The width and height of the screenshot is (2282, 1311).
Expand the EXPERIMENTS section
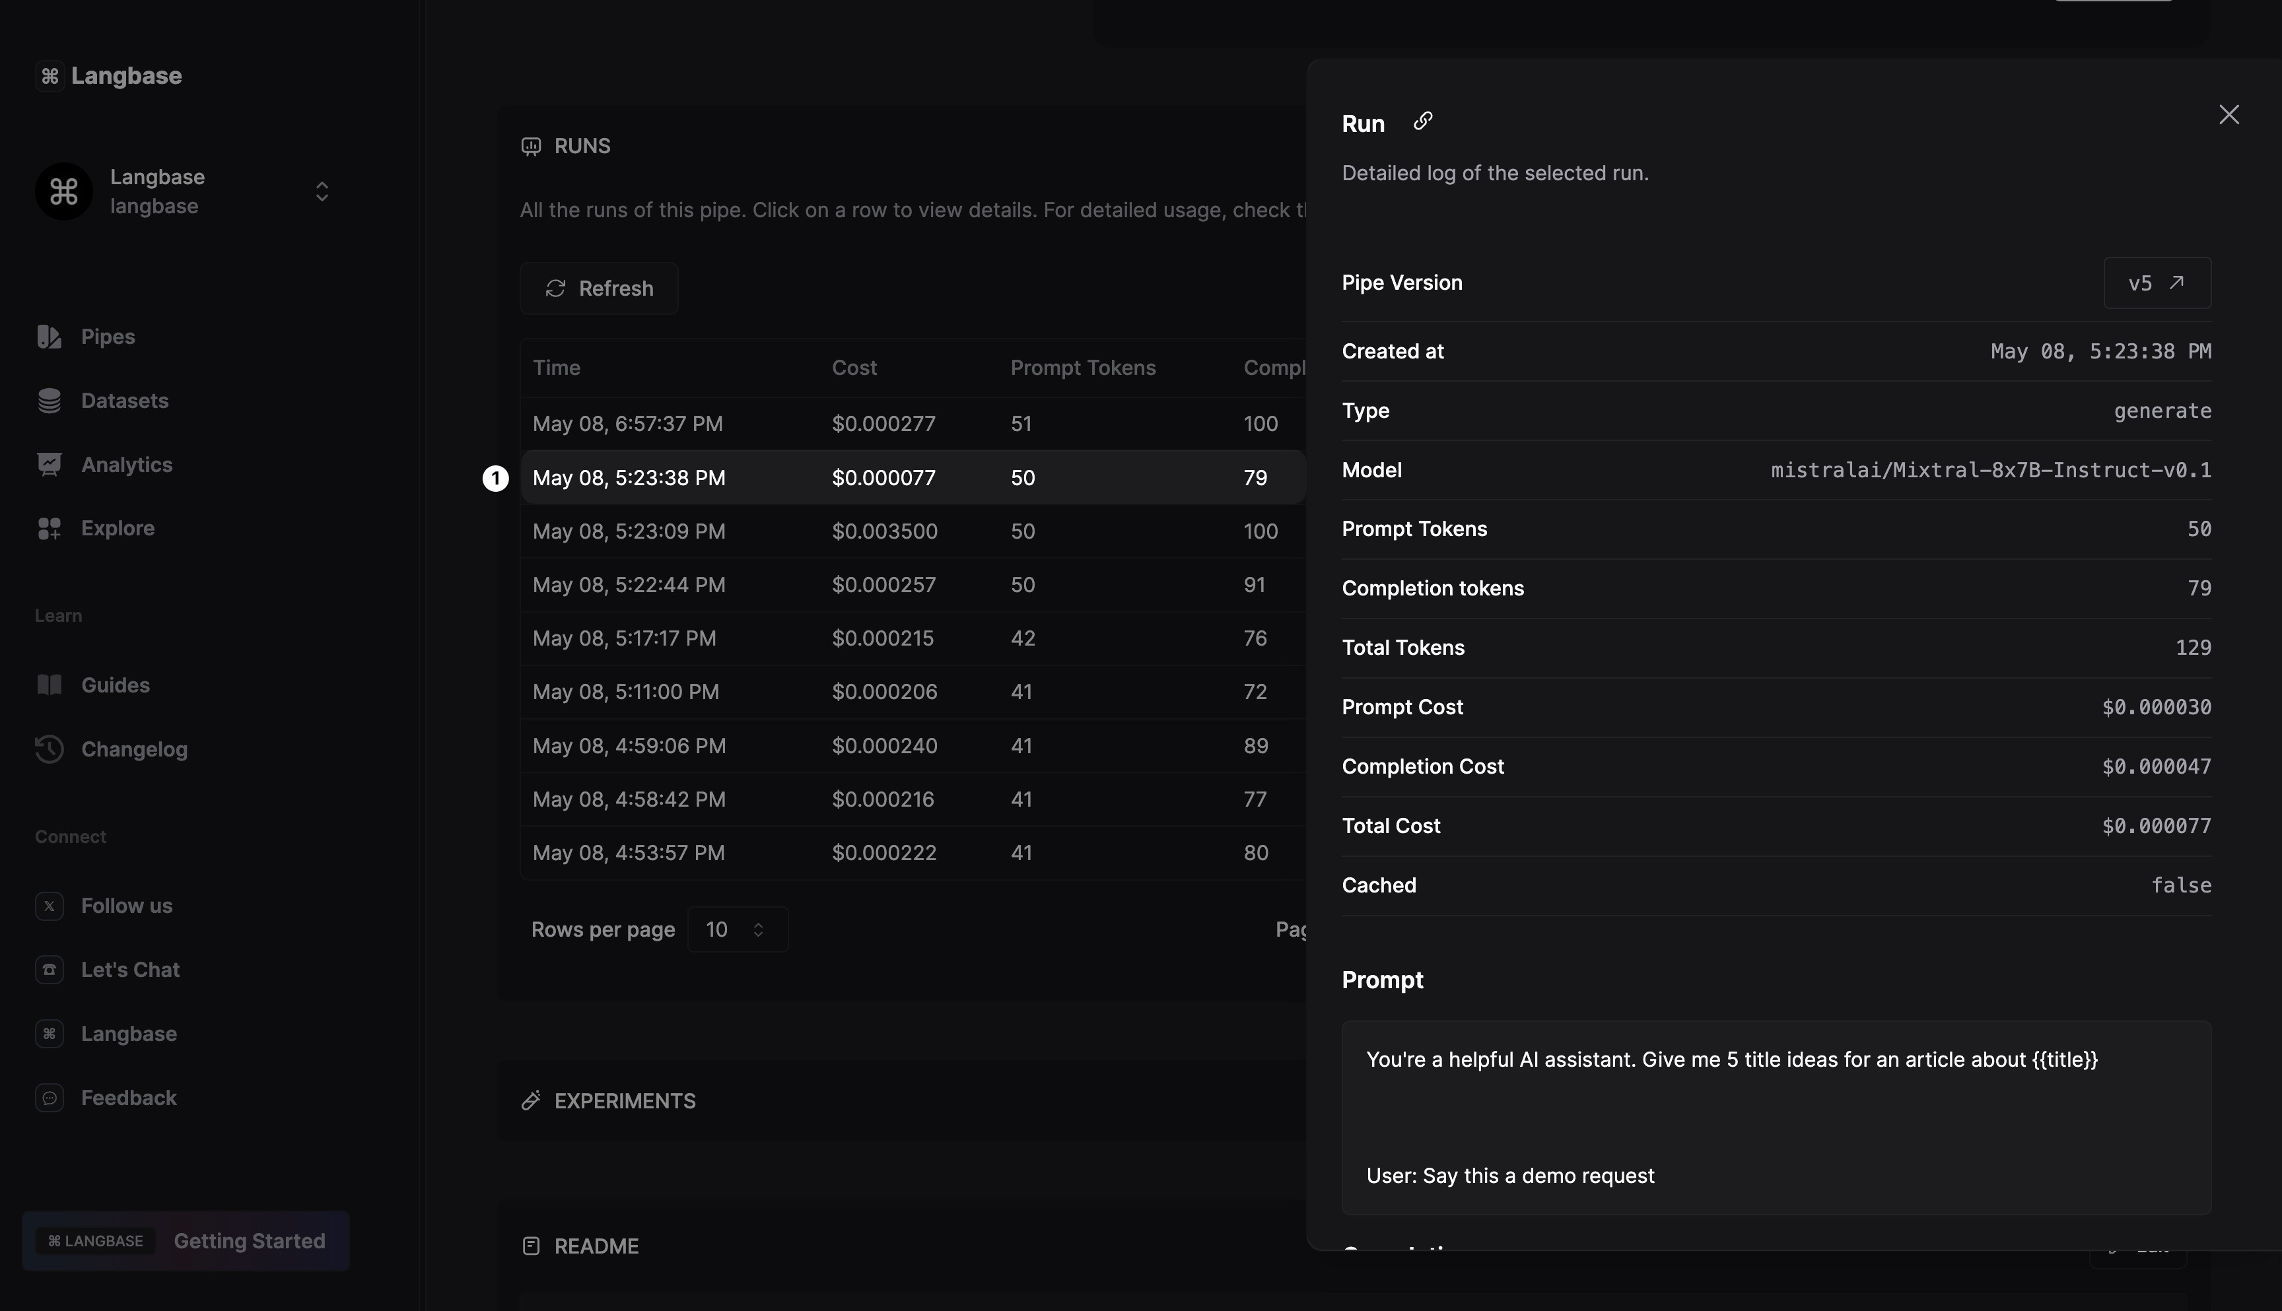(624, 1101)
